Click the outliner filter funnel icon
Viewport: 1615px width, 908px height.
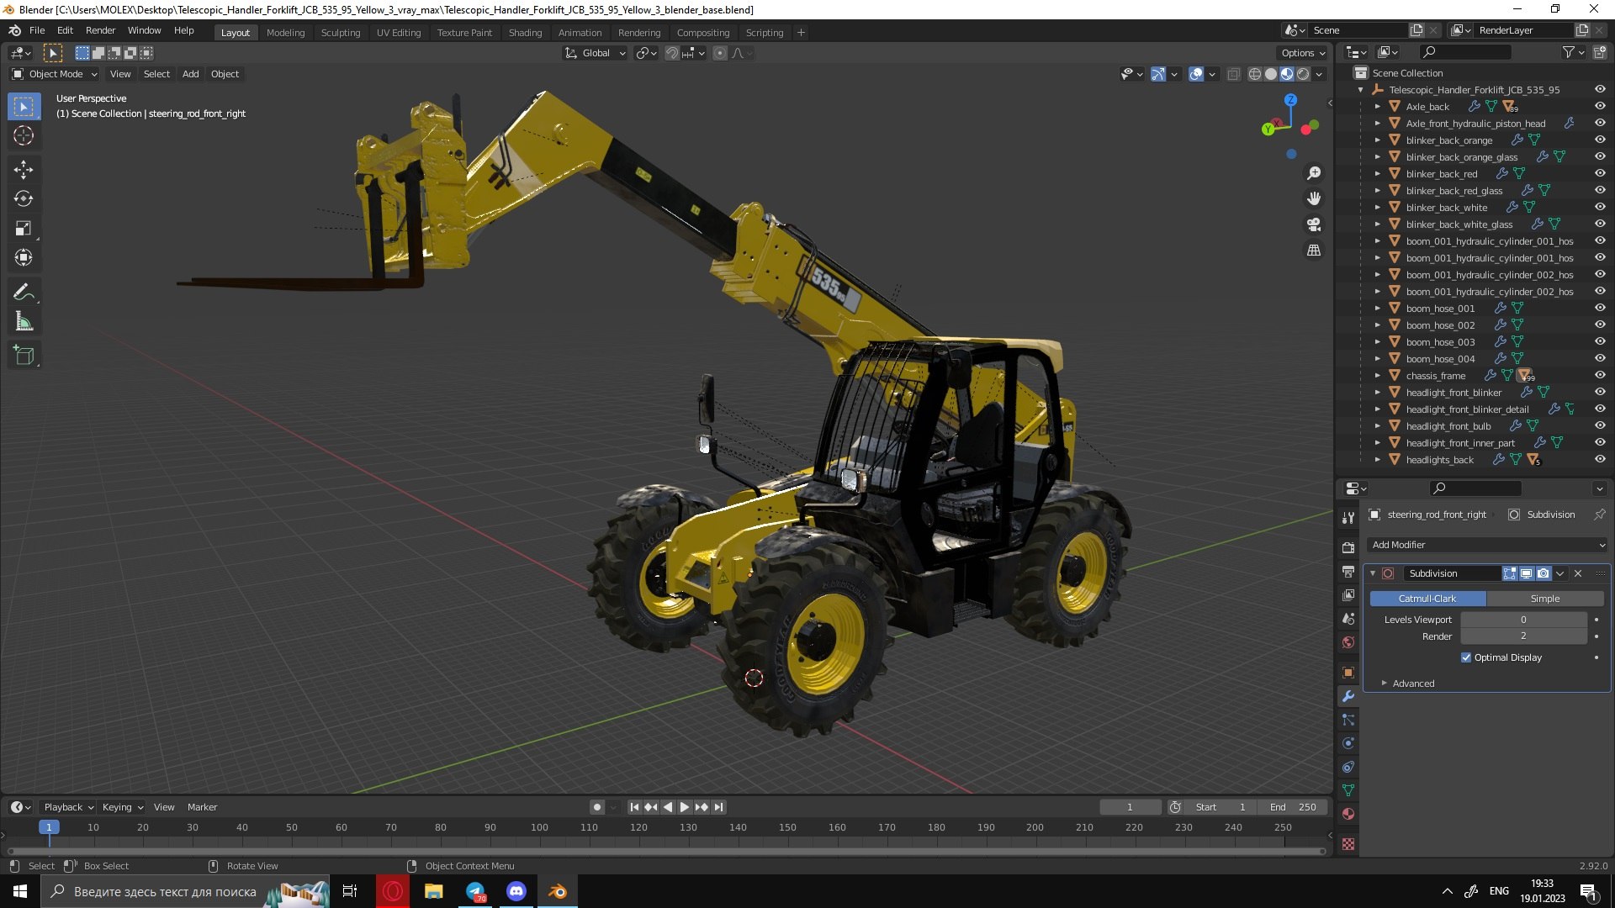pyautogui.click(x=1568, y=52)
